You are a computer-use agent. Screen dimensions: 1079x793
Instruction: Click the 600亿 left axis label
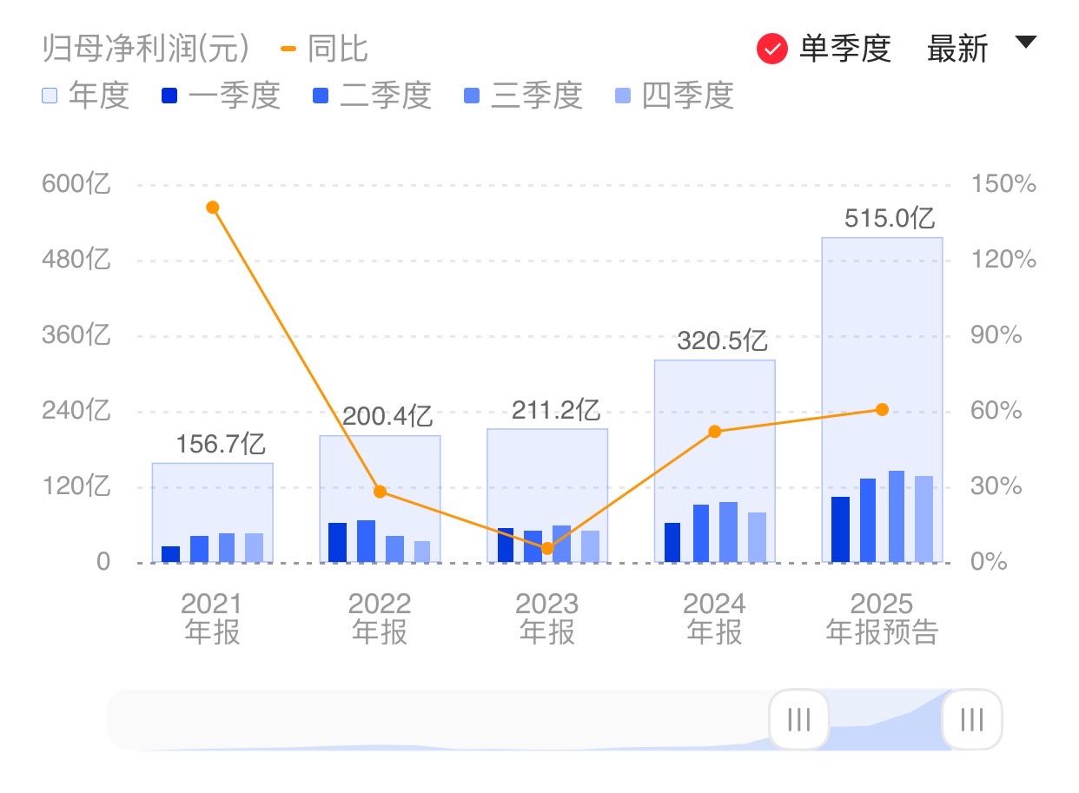point(76,184)
